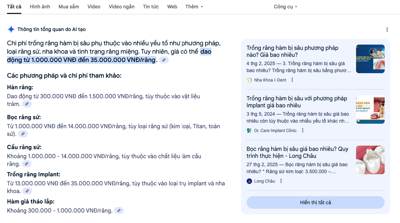This screenshot has height=223, width=400.
Task: Click the Cầu răng sứ heading
Action: click(24, 147)
